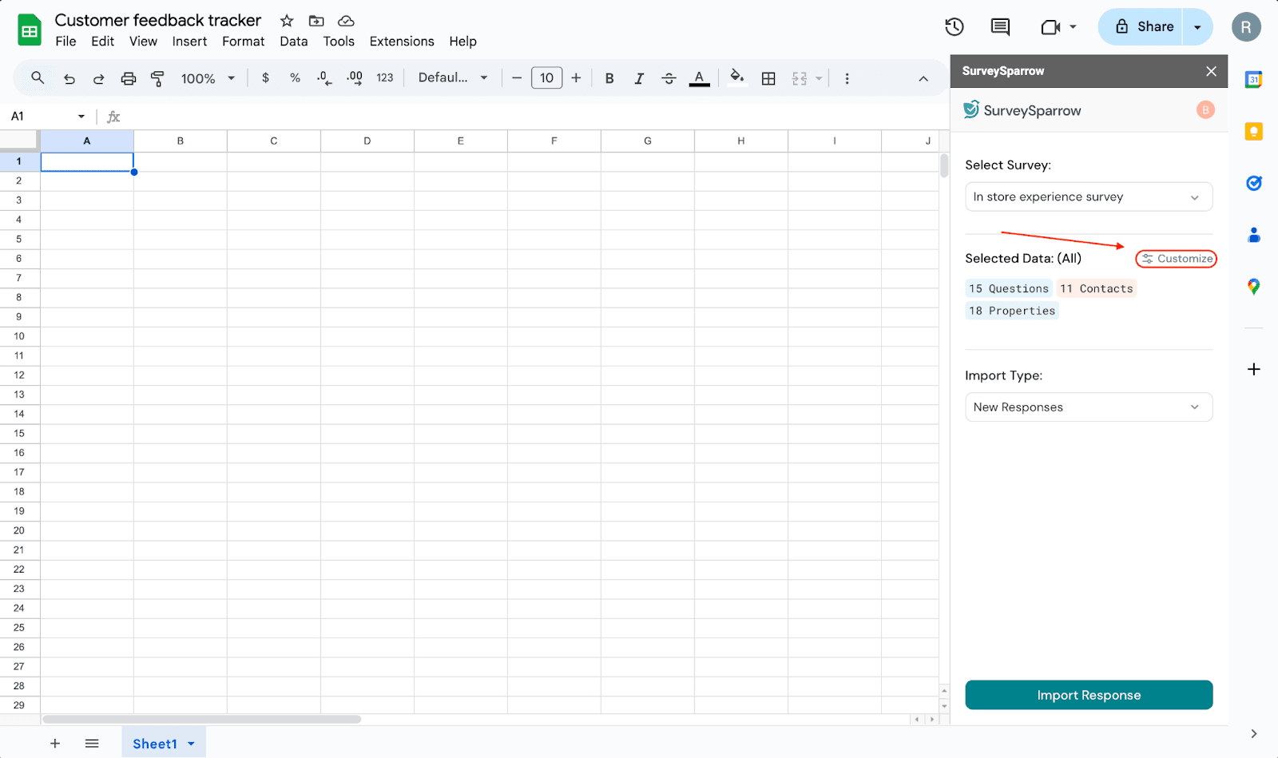Click the font size input field

pyautogui.click(x=546, y=78)
